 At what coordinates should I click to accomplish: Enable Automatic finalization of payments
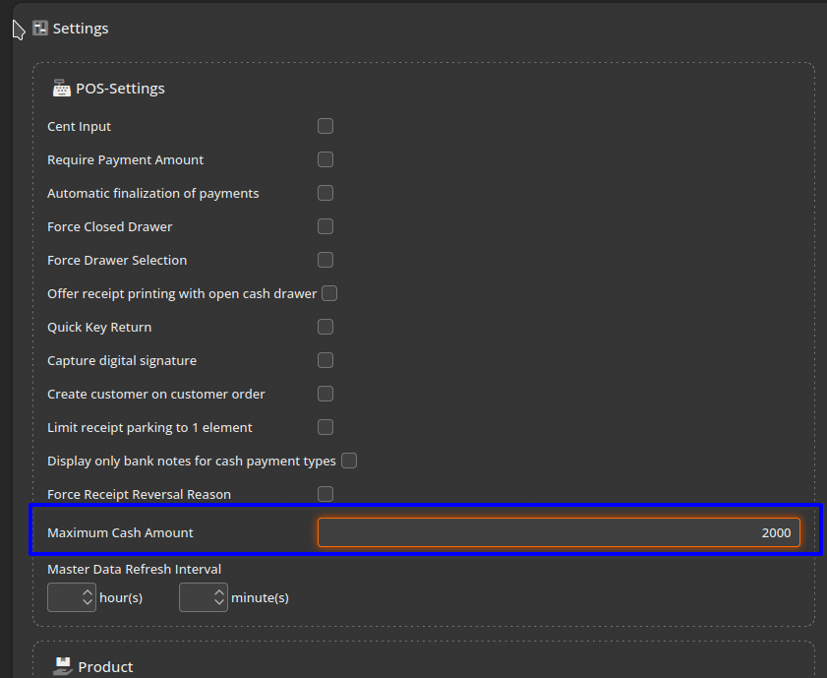pyautogui.click(x=325, y=193)
